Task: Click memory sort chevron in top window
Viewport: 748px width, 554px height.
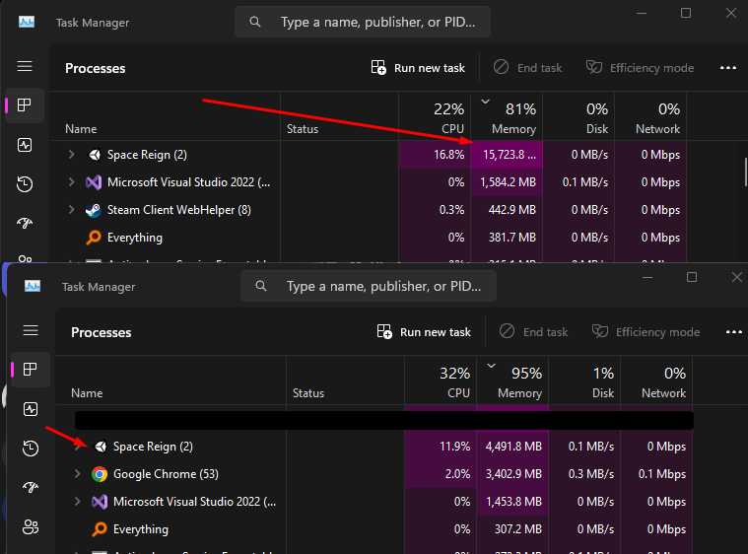Action: 485,102
